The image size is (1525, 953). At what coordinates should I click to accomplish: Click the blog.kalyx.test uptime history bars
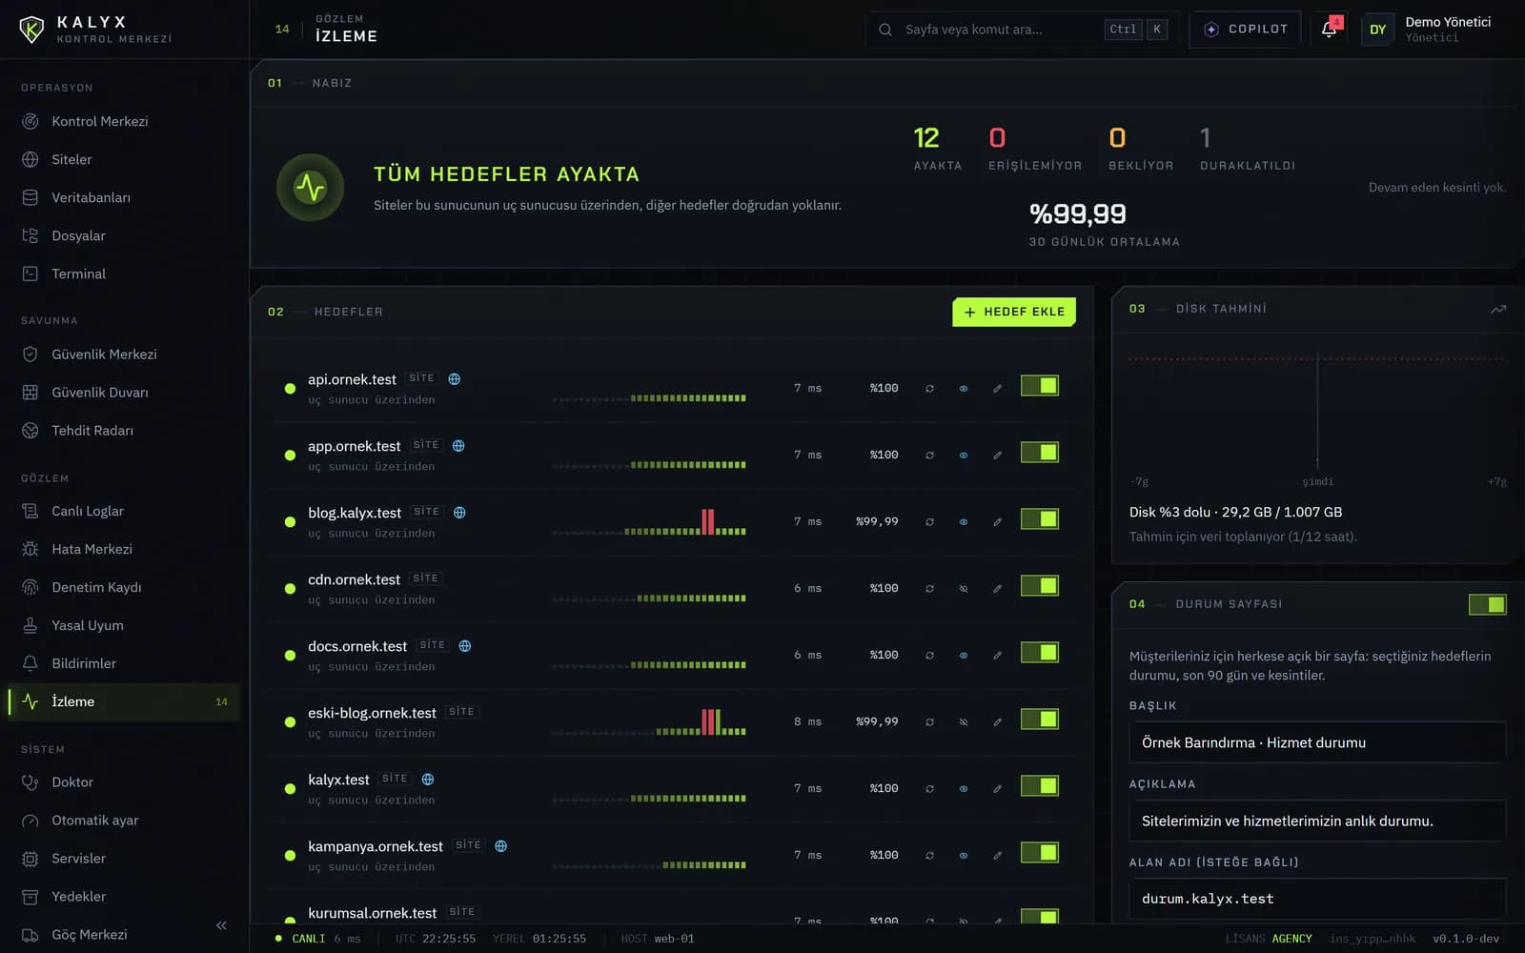tap(649, 522)
